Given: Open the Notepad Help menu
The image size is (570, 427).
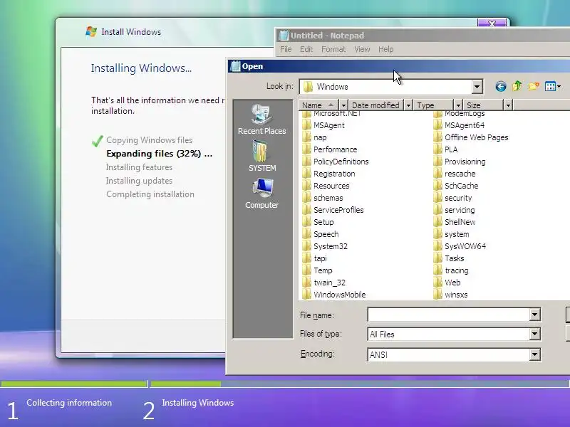Looking at the screenshot, I should (x=385, y=49).
